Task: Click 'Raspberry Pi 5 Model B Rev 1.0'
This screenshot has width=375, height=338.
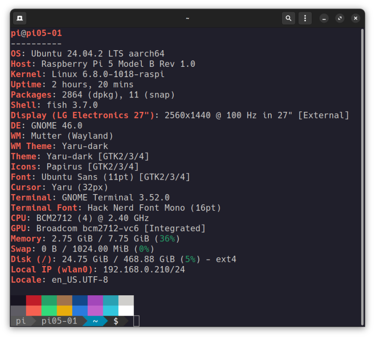Action: tap(118, 64)
